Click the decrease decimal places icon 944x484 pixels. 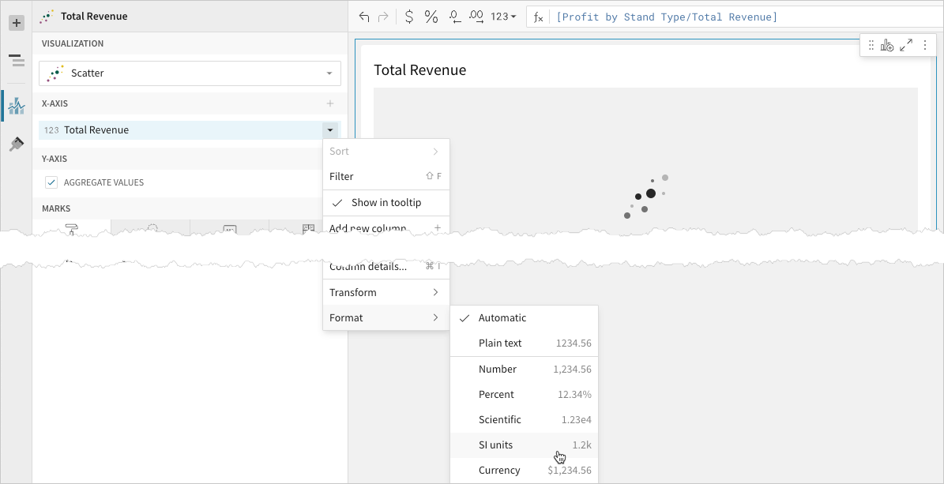[455, 17]
